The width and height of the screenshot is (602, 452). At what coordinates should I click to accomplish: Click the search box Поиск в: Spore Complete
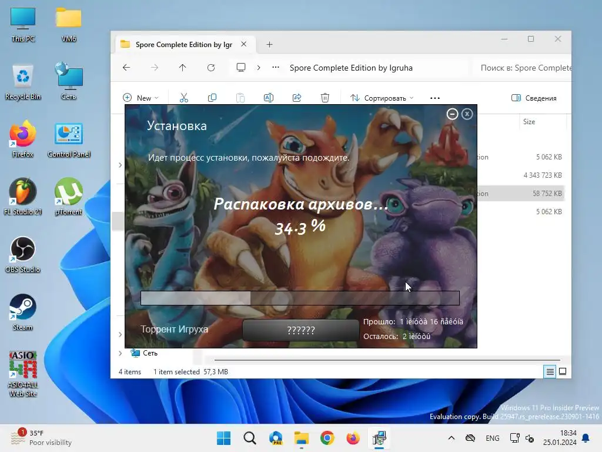523,68
